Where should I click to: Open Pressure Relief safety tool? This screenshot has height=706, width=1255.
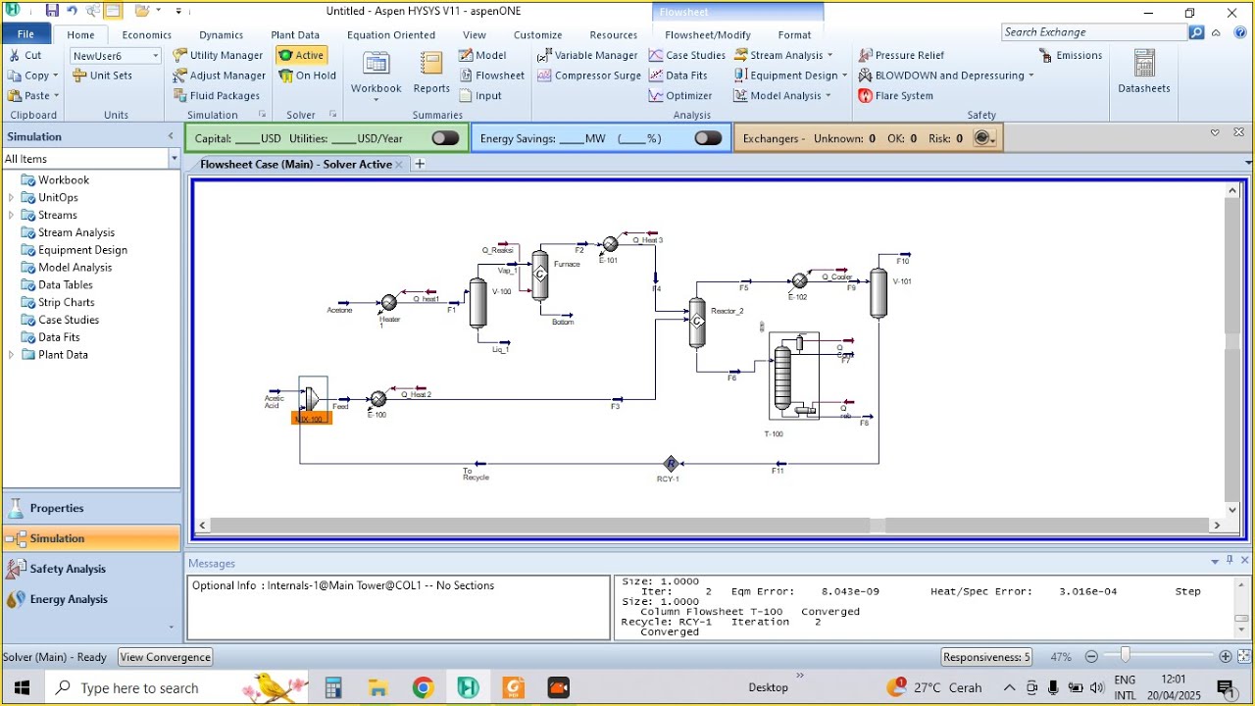pos(901,55)
